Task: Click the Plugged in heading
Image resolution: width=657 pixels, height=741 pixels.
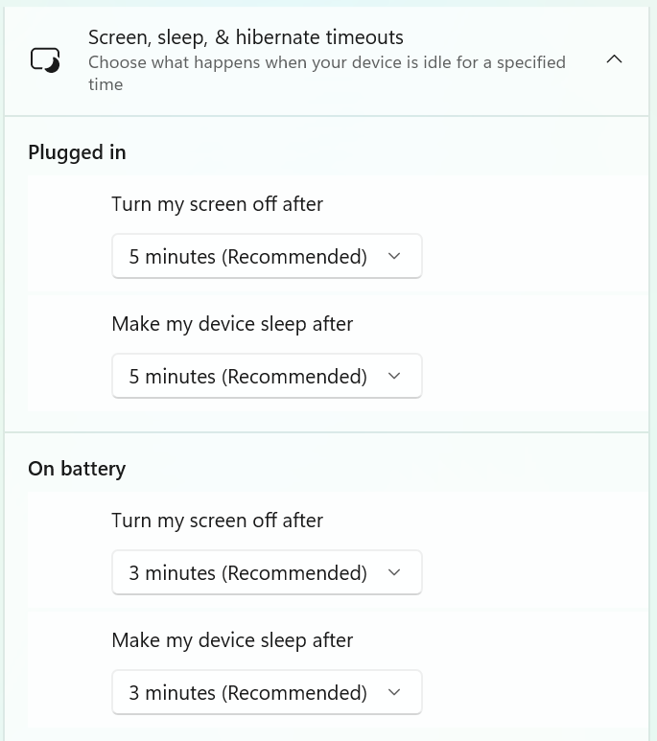Action: (77, 152)
